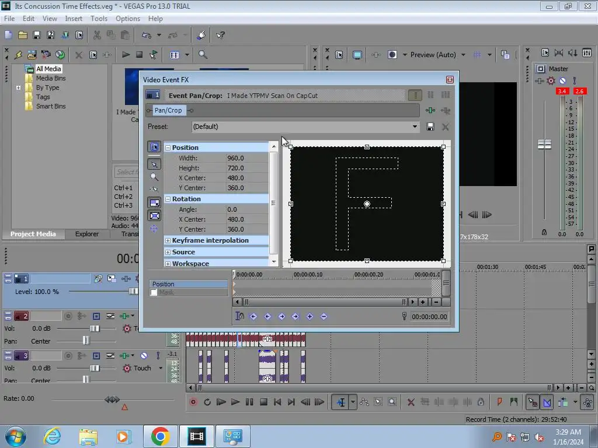Enable the Mask checkbox
The height and width of the screenshot is (448, 598).
(x=154, y=292)
